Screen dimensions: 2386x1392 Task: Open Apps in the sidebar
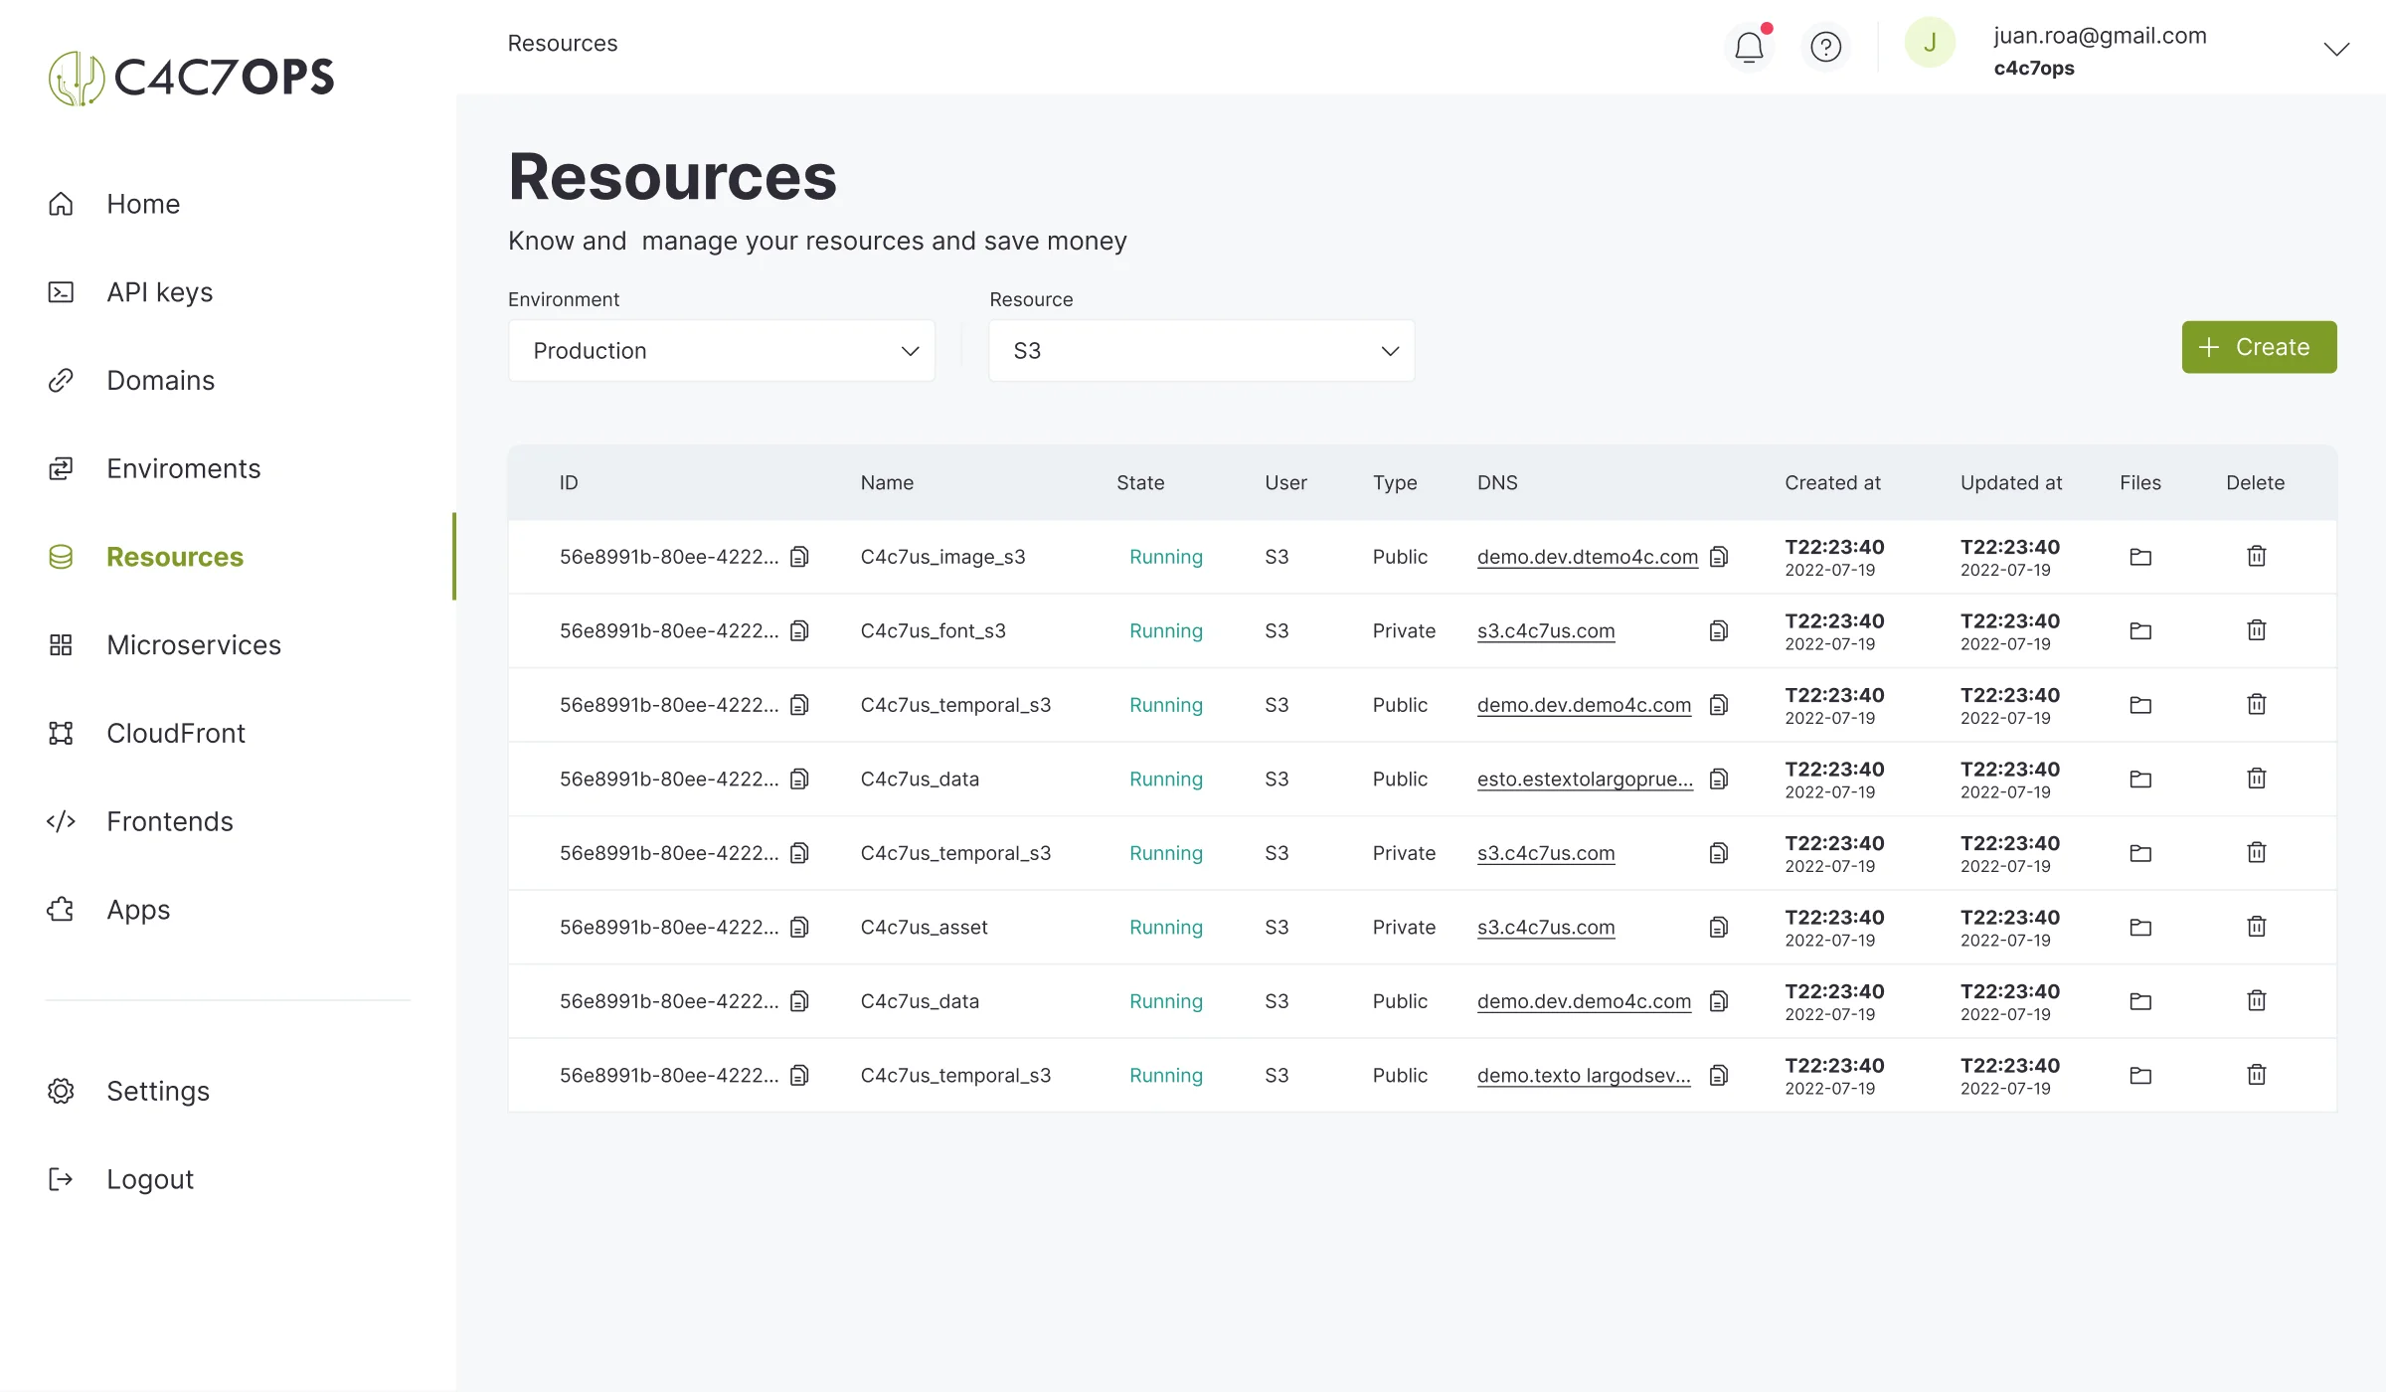[x=138, y=910]
